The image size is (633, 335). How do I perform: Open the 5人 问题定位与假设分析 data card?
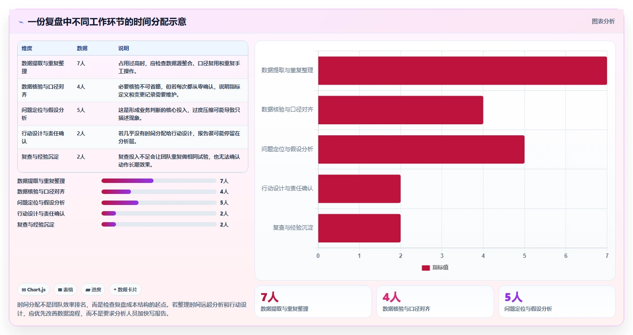pos(557,301)
